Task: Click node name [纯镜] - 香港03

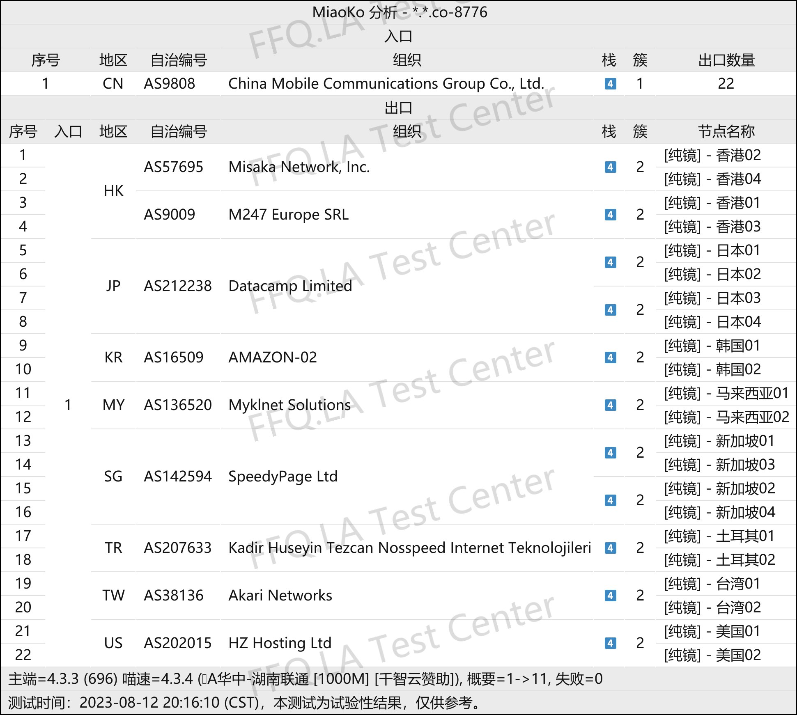Action: pos(712,227)
